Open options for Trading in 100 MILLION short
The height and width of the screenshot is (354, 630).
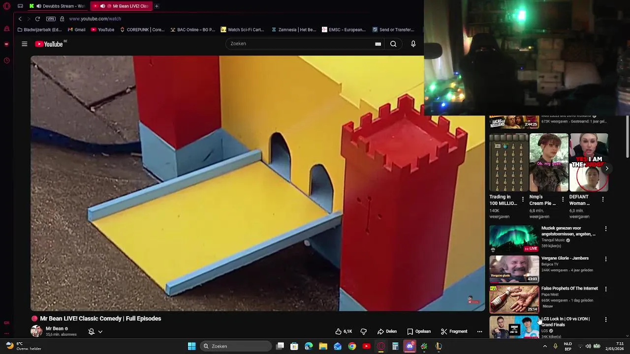(x=523, y=199)
